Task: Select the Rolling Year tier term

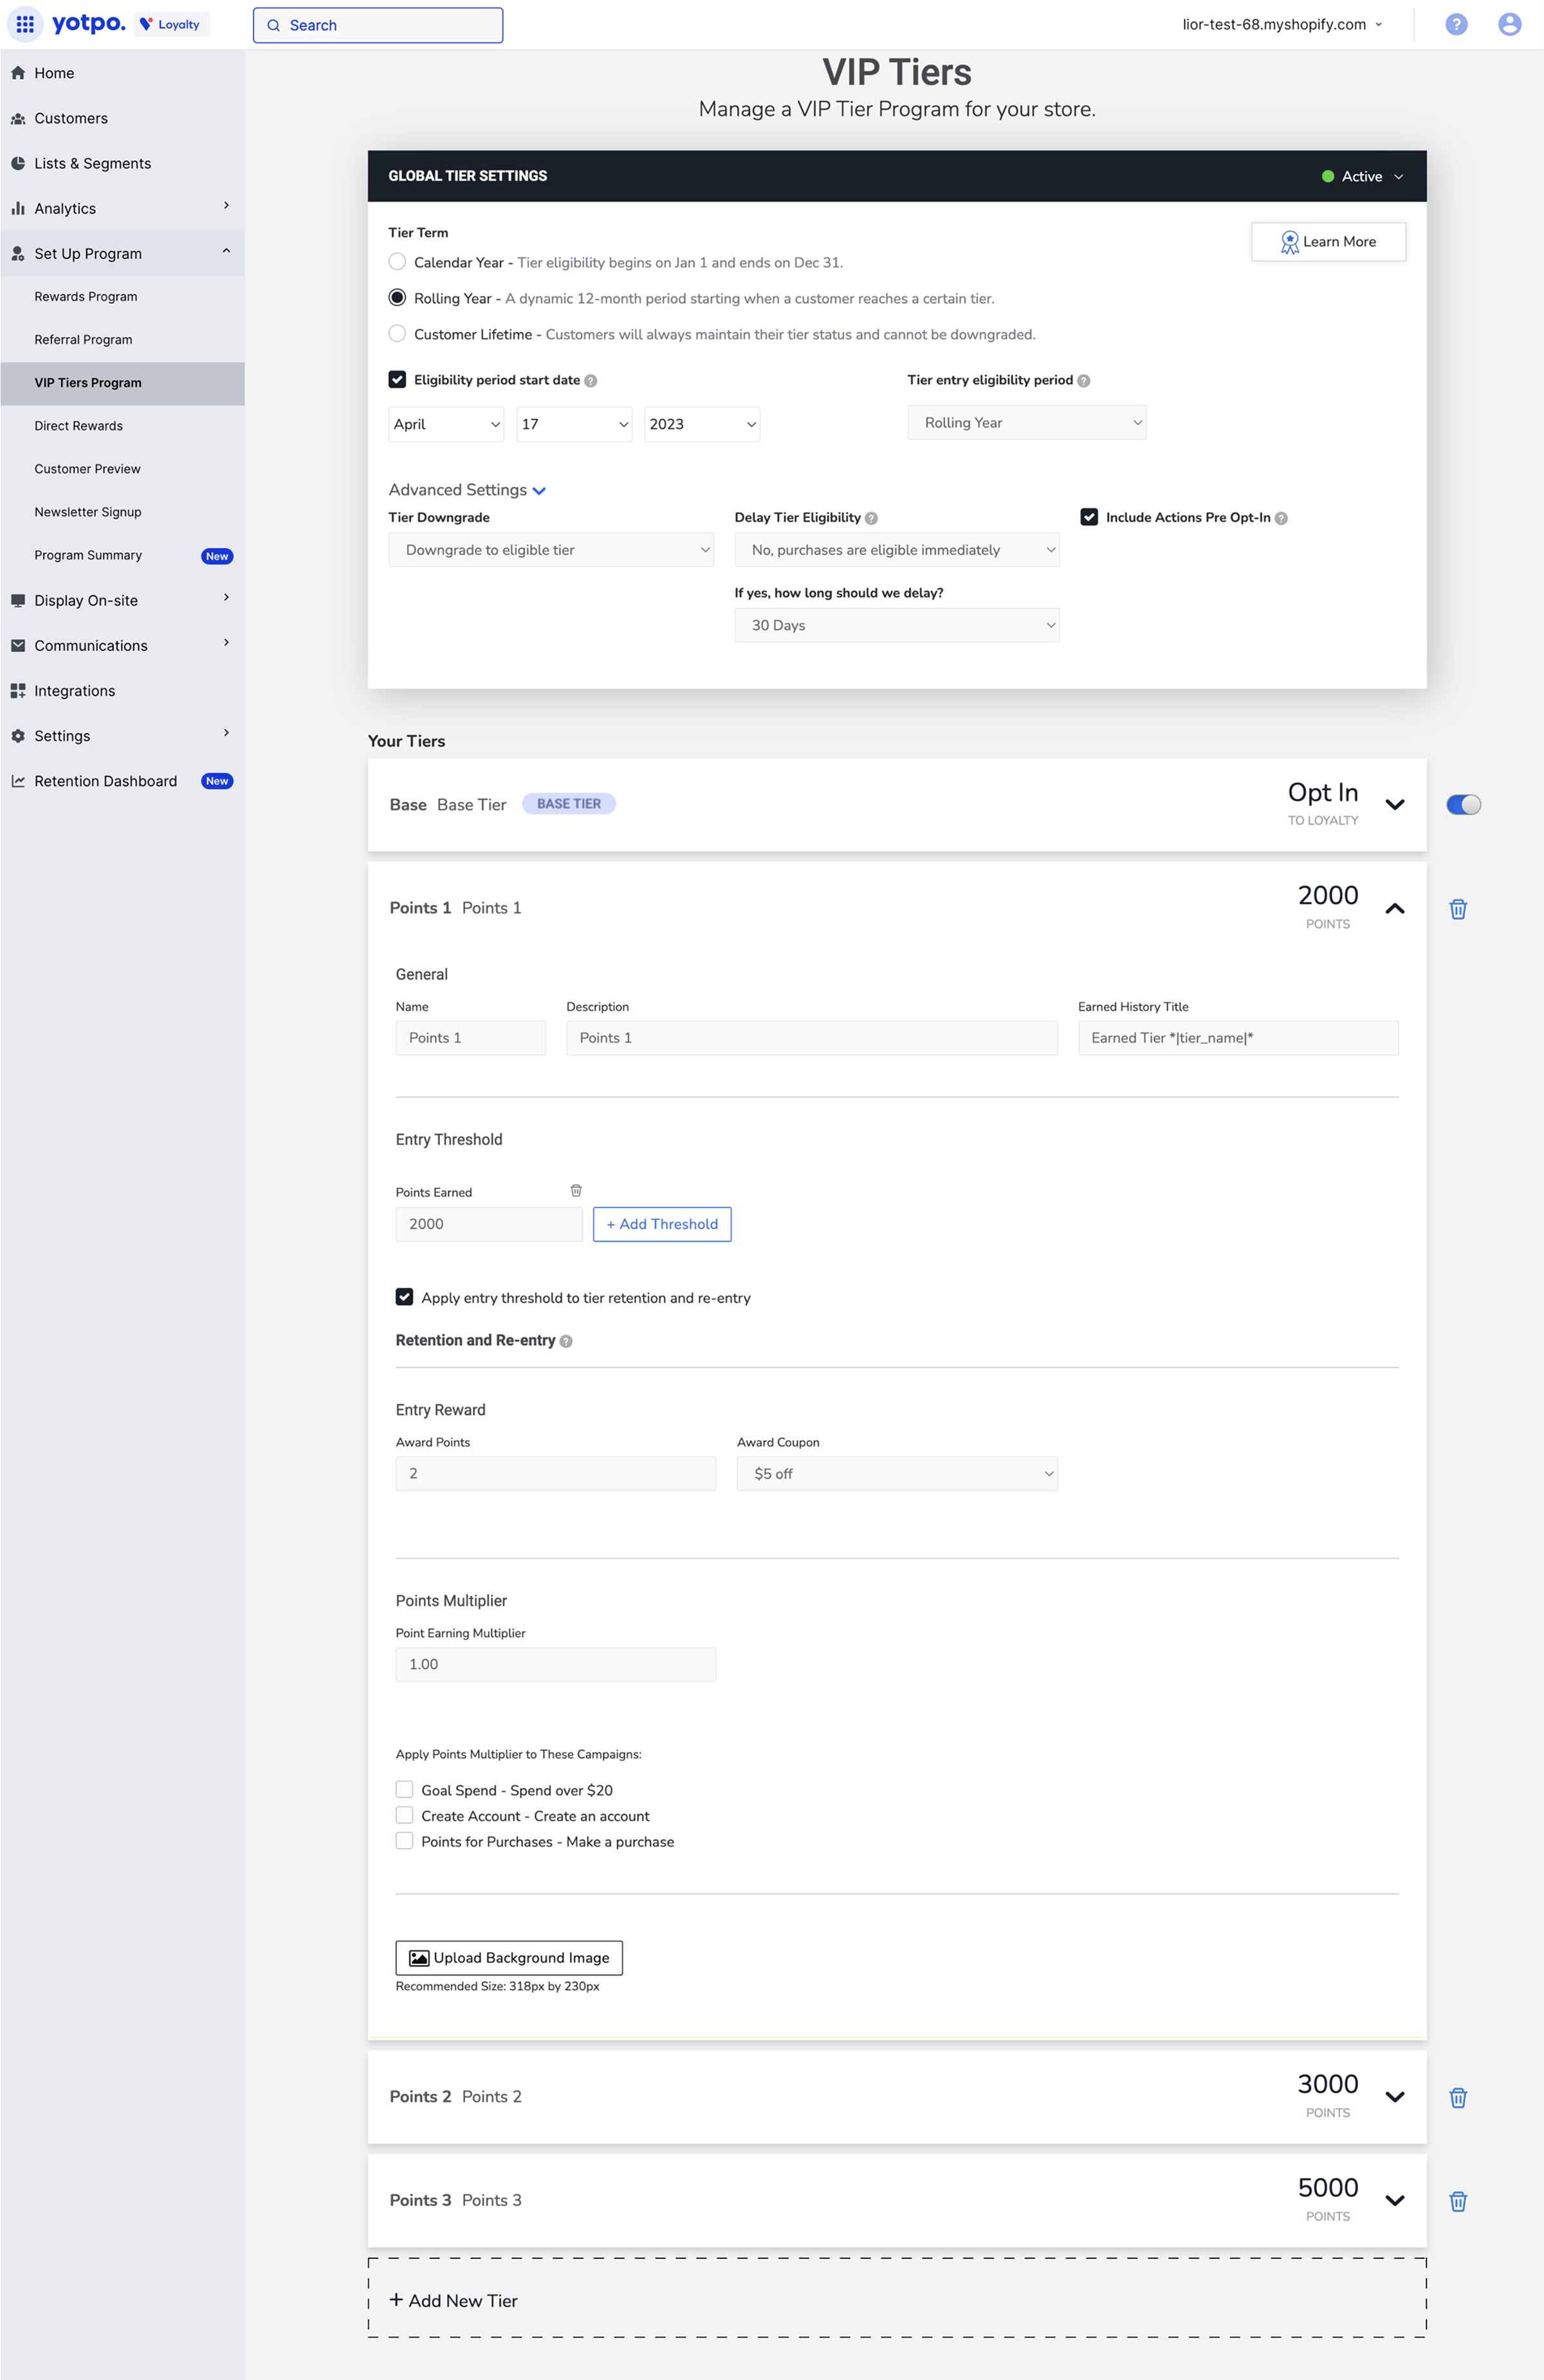Action: [x=397, y=297]
